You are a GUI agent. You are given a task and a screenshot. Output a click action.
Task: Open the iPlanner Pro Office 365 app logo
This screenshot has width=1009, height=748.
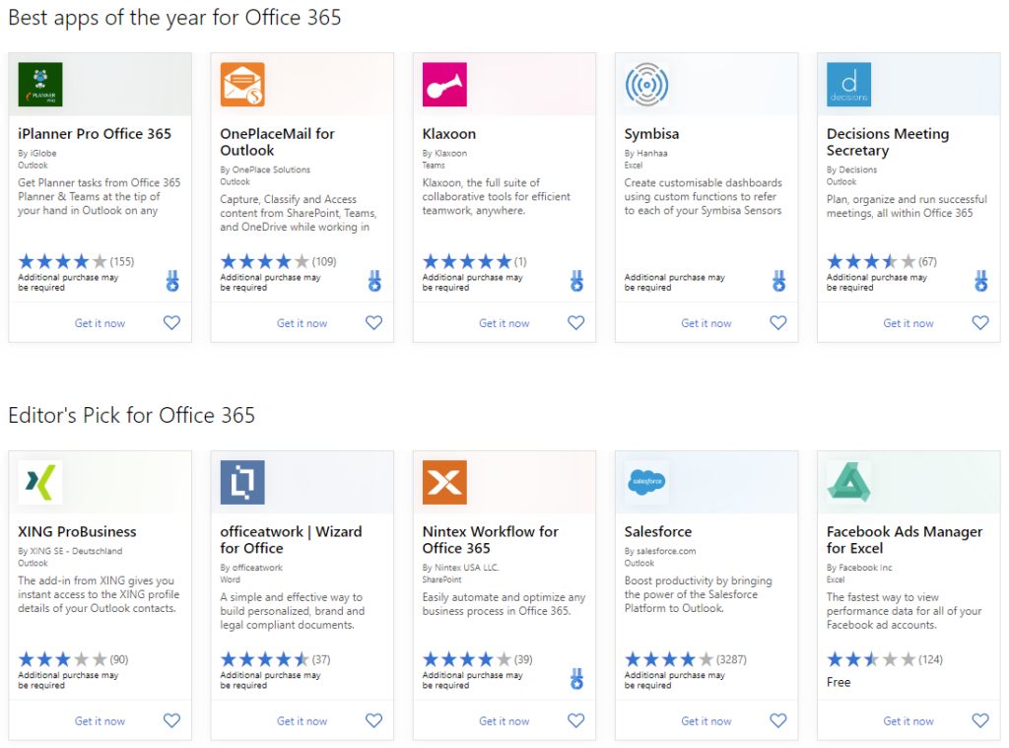[x=39, y=85]
